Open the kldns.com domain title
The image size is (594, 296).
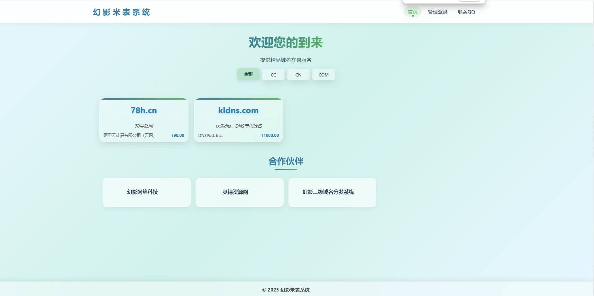coord(238,110)
